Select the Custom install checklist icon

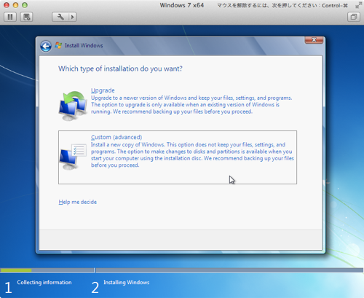73,157
